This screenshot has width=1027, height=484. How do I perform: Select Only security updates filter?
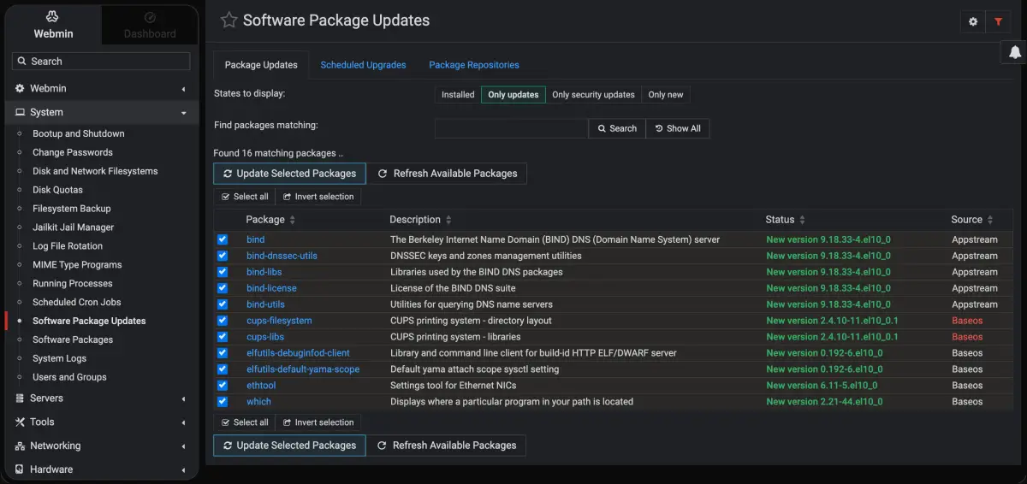[x=593, y=95]
